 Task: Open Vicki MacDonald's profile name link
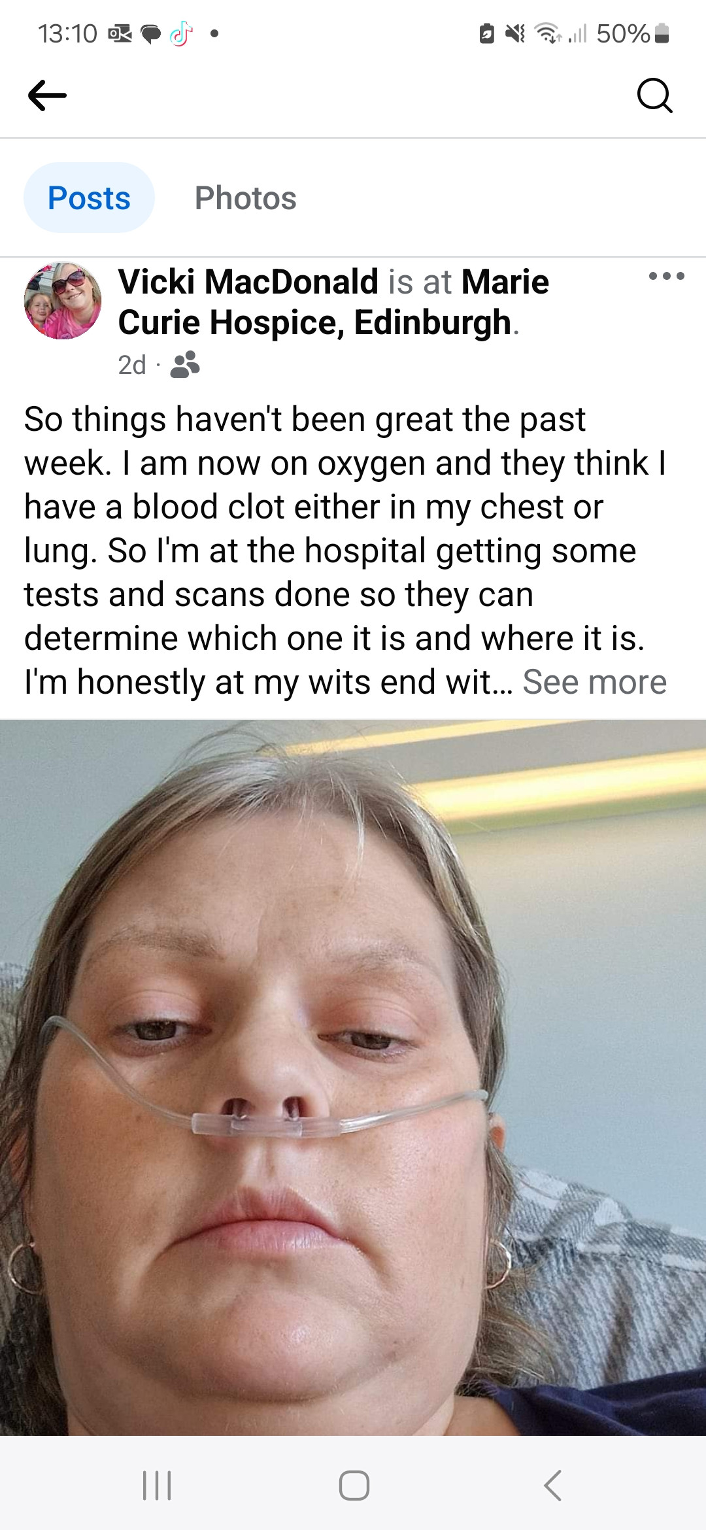click(x=248, y=282)
